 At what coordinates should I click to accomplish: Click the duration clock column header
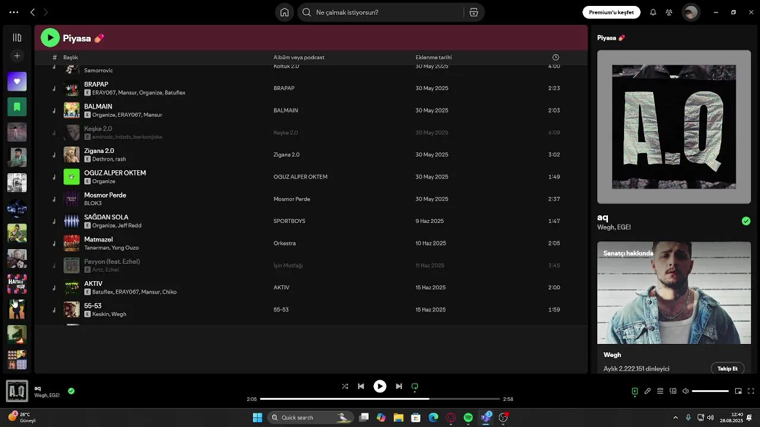(556, 58)
